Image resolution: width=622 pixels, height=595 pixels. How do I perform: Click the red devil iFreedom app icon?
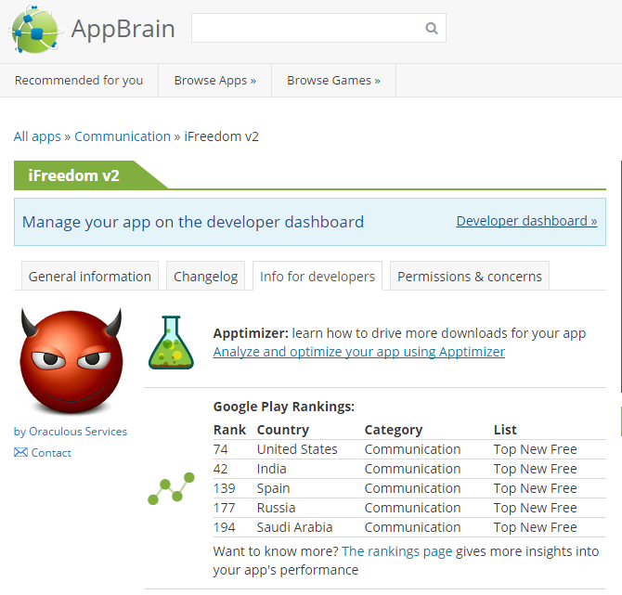[71, 361]
